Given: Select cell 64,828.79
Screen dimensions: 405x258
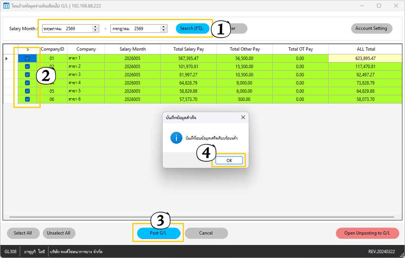Looking at the screenshot, I should tap(189, 83).
